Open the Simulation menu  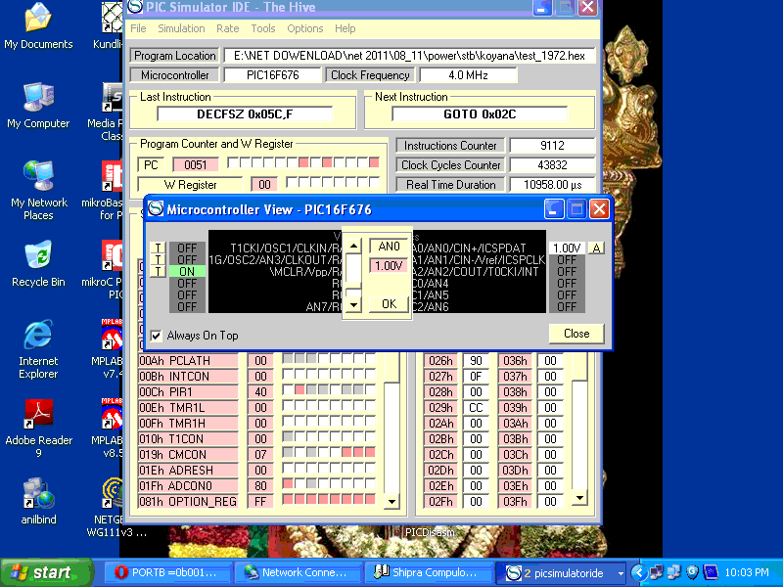(181, 28)
